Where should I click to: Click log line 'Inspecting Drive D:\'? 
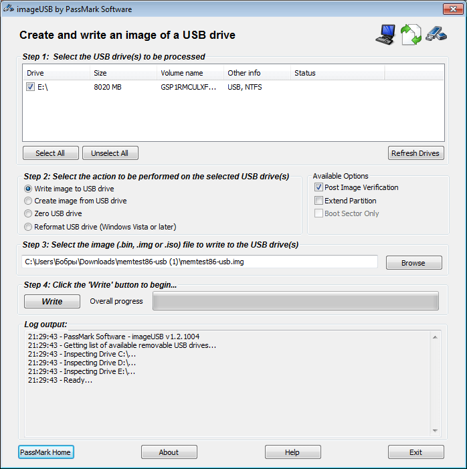pyautogui.click(x=82, y=363)
